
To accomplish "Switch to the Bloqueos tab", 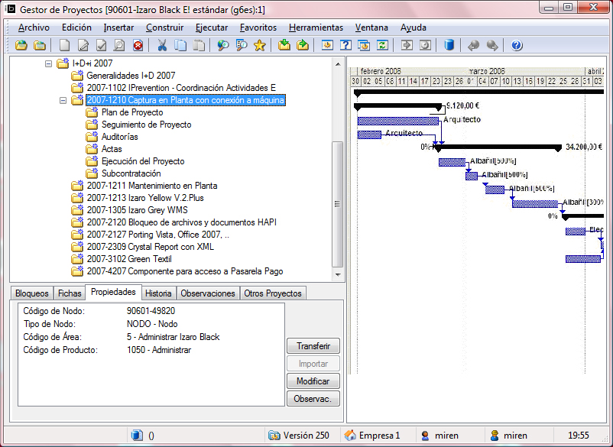I will [x=32, y=293].
